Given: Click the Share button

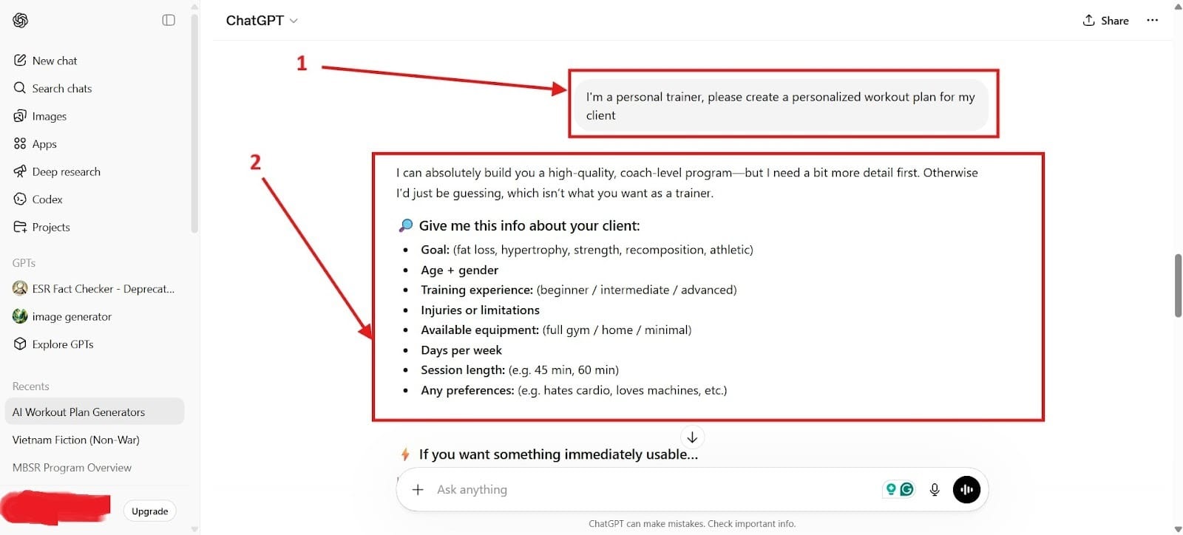Looking at the screenshot, I should pyautogui.click(x=1105, y=20).
